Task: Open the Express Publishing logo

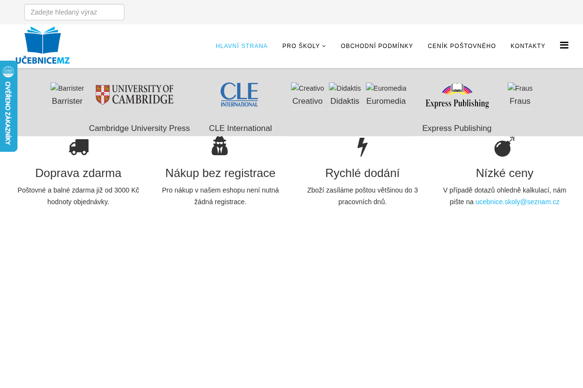Action: [457, 96]
